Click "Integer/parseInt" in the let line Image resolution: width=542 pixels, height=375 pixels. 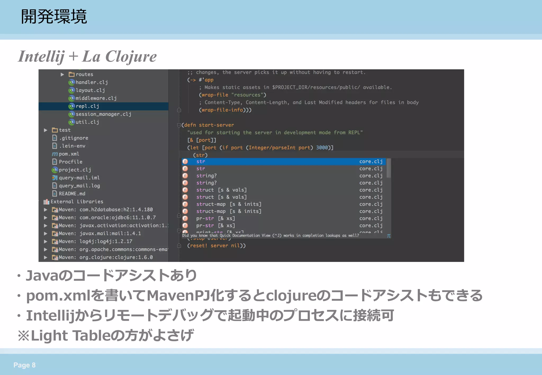point(272,148)
